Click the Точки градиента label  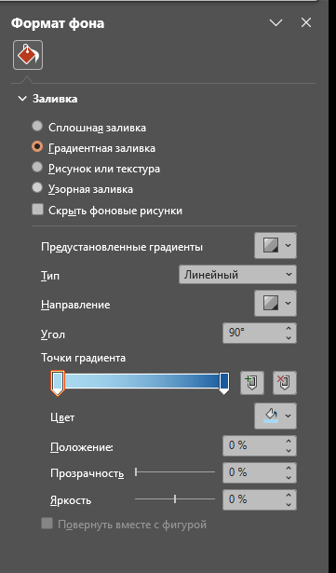pos(83,358)
